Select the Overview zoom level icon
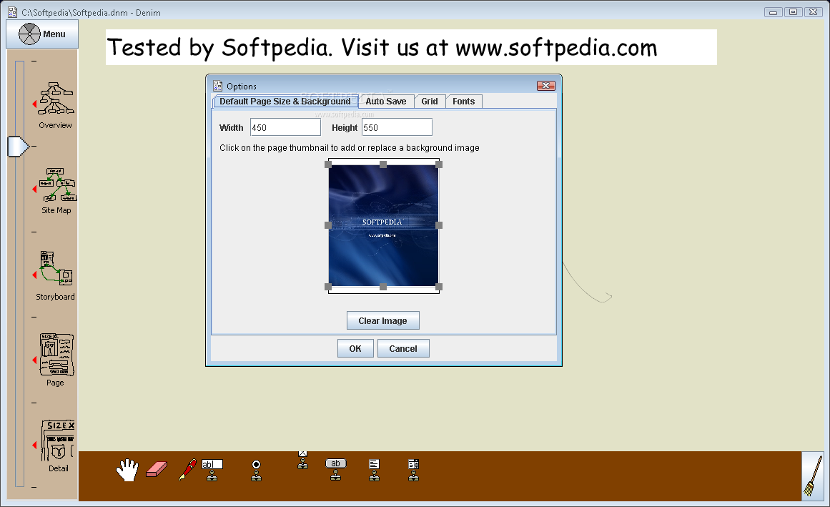830x507 pixels. [x=56, y=99]
